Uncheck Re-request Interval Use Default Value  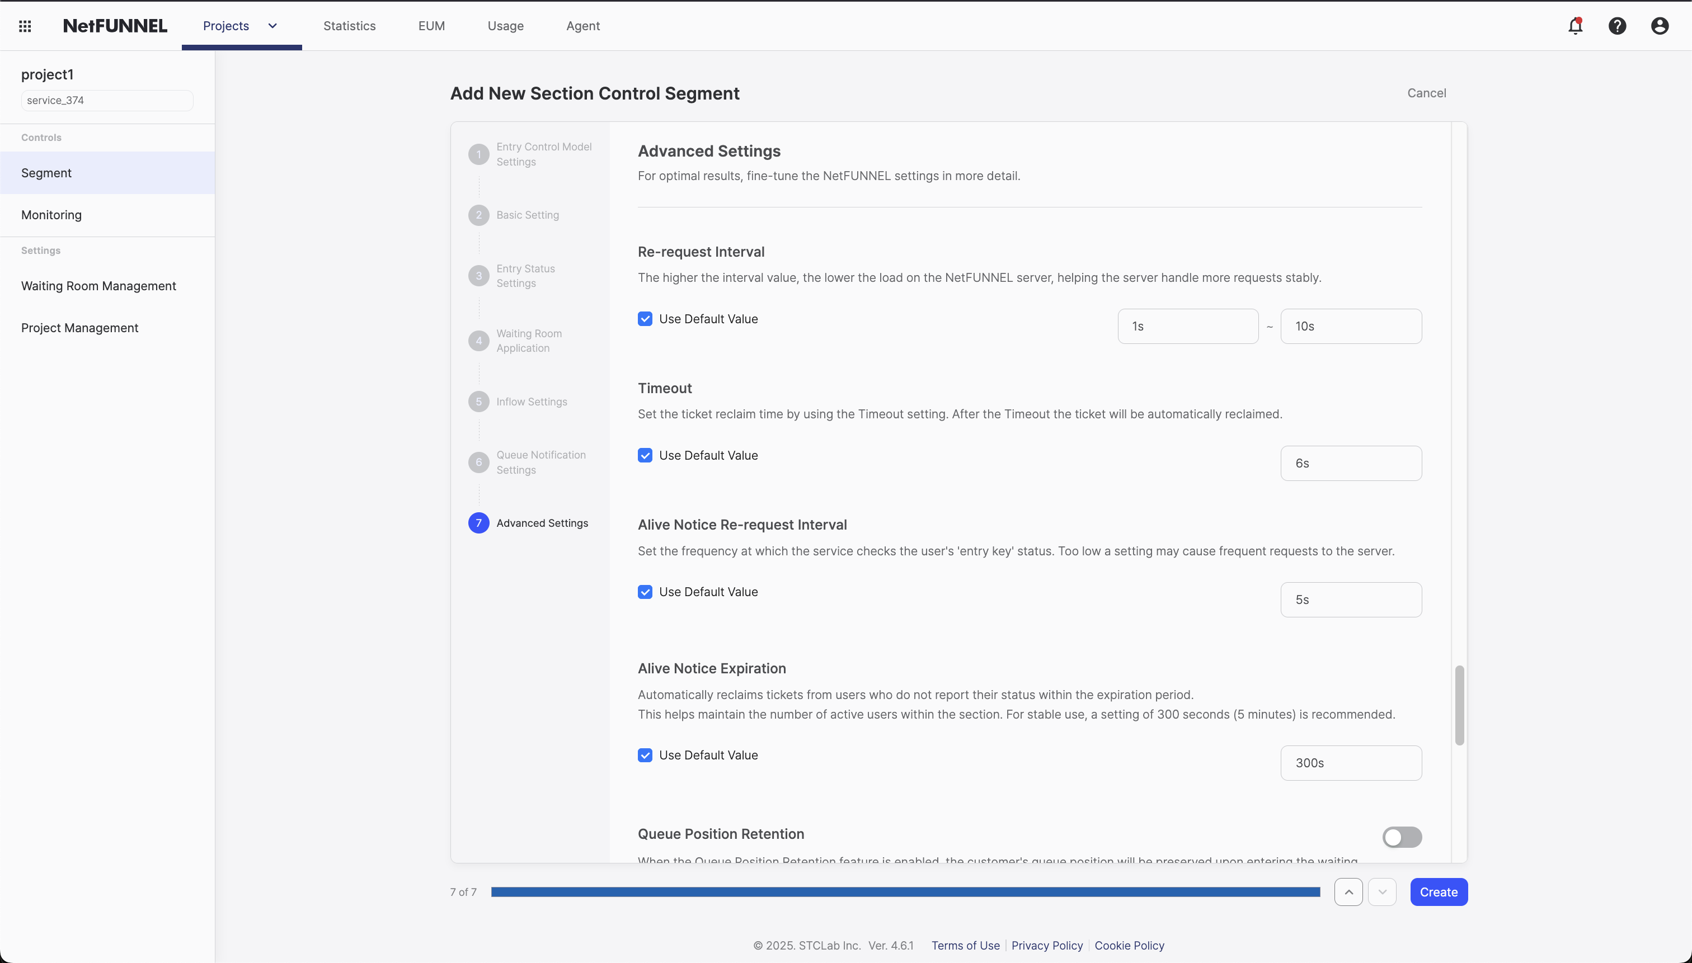tap(645, 319)
